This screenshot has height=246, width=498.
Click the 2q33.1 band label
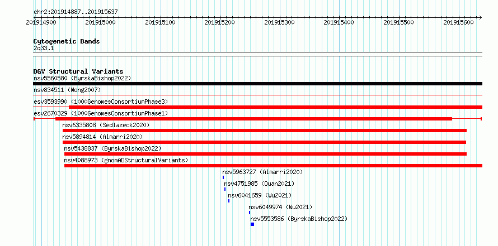[44, 48]
